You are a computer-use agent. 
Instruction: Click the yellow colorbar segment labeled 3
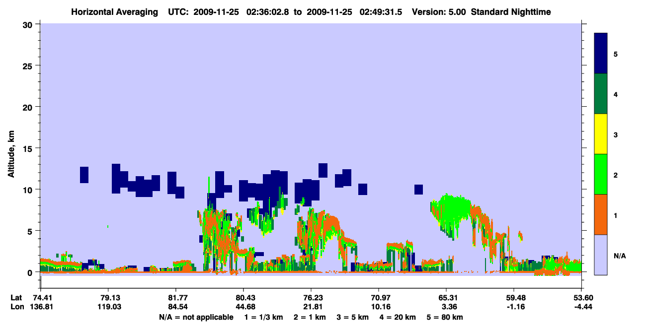(601, 134)
